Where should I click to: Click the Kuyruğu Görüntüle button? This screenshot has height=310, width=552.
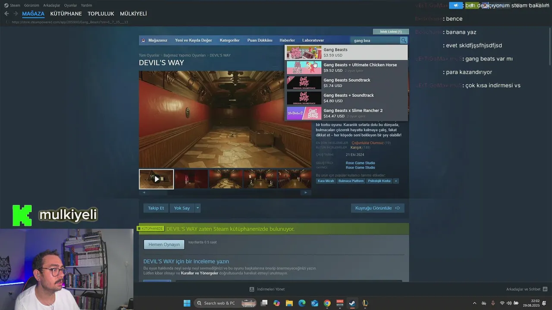tap(377, 208)
